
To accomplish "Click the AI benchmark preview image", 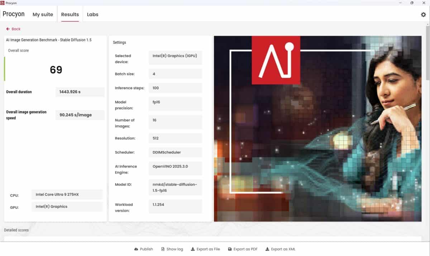I will click(317, 129).
